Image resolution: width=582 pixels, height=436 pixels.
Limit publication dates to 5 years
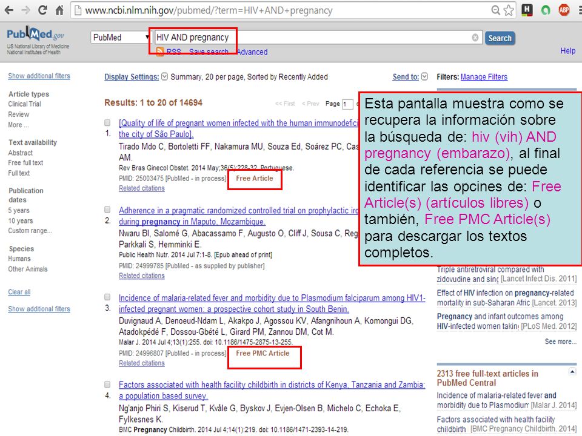(x=19, y=210)
